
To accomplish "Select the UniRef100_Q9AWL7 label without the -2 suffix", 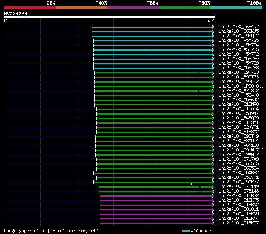I will coord(239,155).
